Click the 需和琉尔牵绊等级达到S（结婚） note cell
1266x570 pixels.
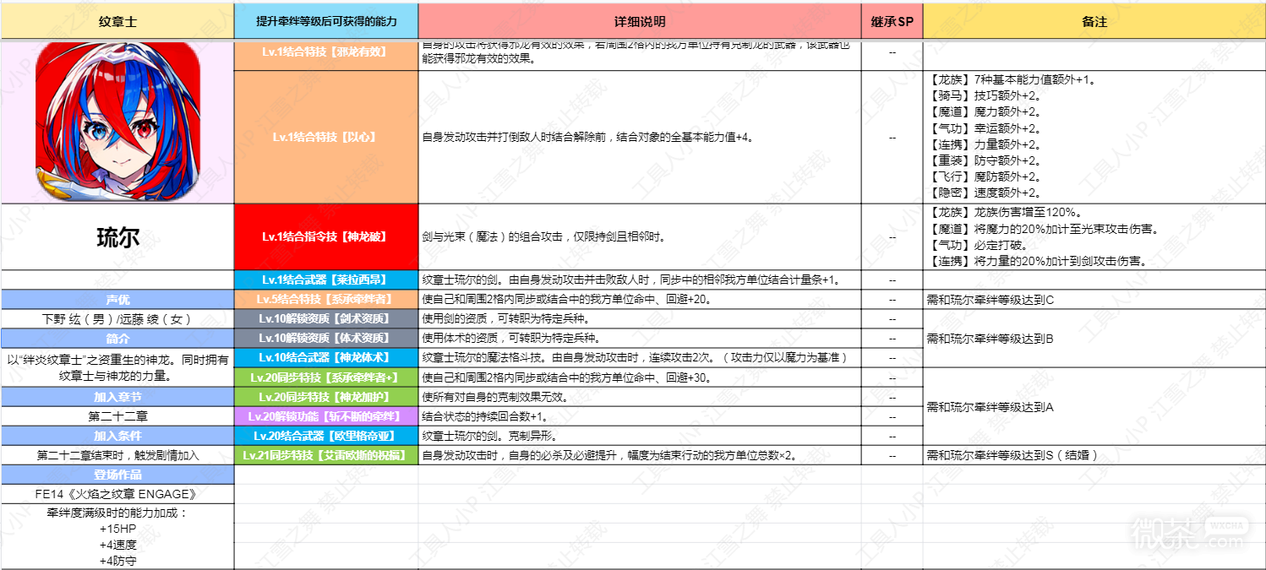pos(1094,455)
